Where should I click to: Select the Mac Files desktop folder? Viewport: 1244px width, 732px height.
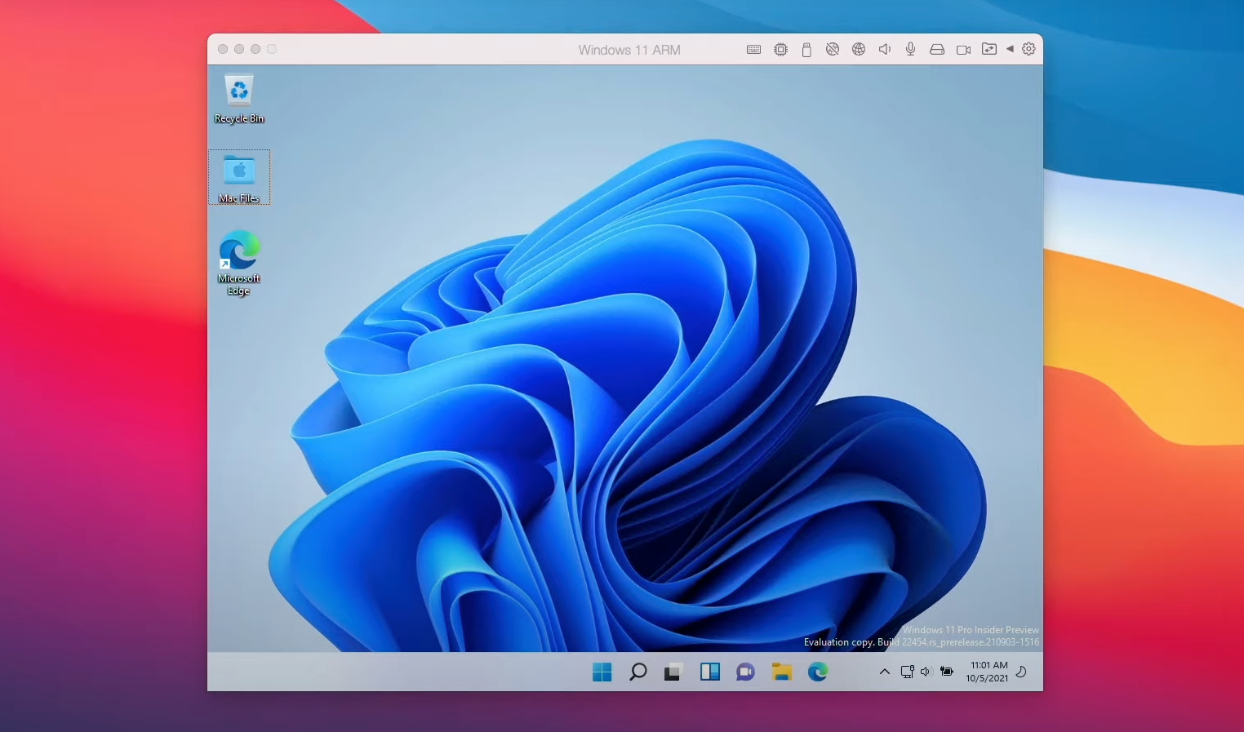(239, 177)
